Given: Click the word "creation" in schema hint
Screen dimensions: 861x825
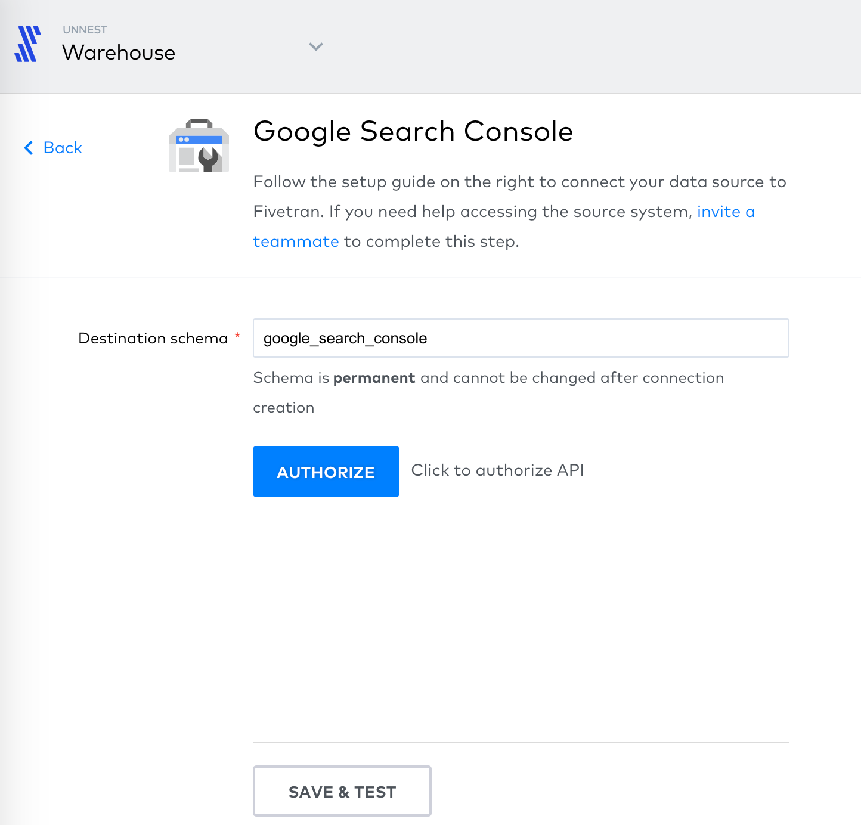Looking at the screenshot, I should [284, 408].
